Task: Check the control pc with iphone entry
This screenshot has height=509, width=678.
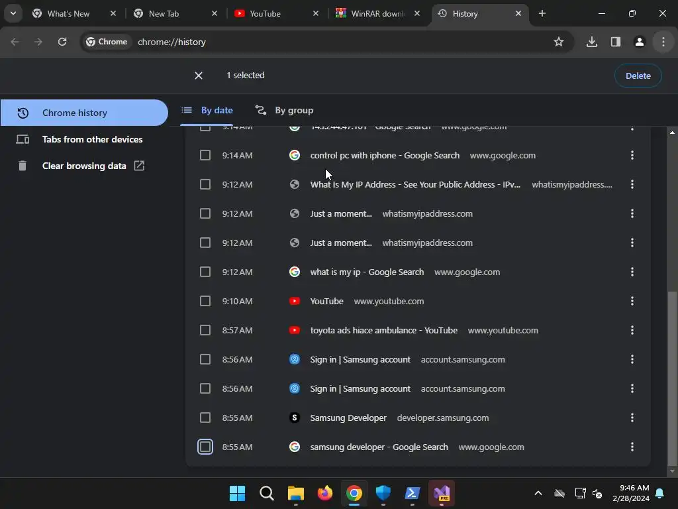Action: (205, 155)
